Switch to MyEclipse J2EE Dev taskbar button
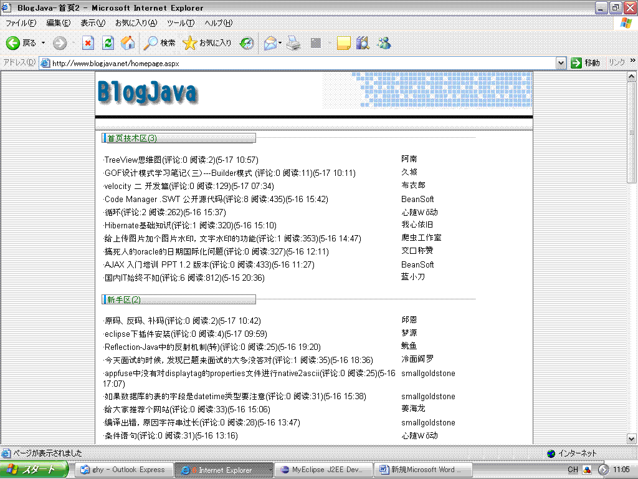 pyautogui.click(x=324, y=470)
